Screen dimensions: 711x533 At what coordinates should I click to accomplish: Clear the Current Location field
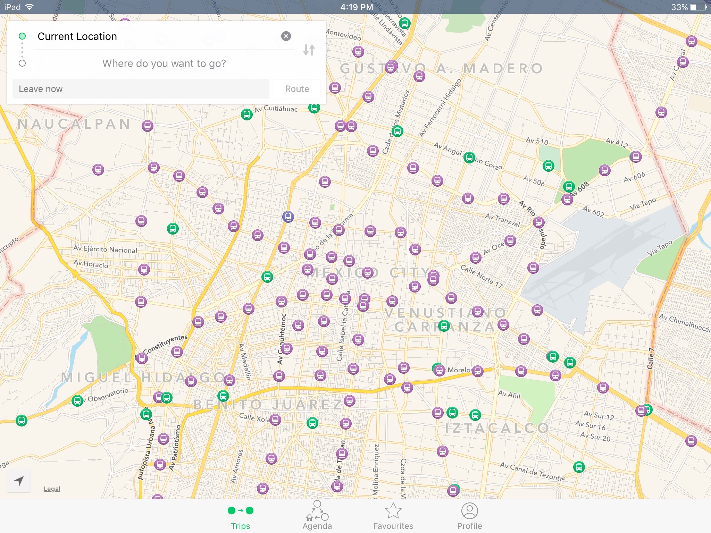286,36
